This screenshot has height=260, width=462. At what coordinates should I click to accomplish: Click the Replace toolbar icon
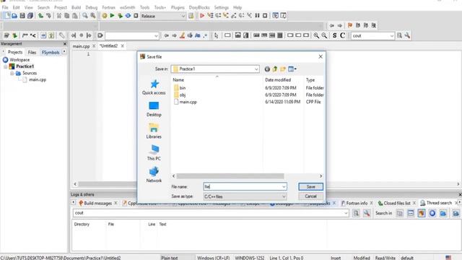coord(93,16)
